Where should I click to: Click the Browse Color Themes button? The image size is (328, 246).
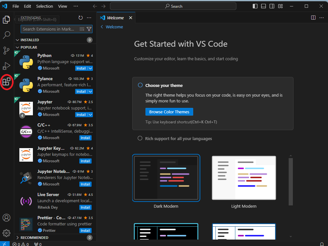pos(169,112)
